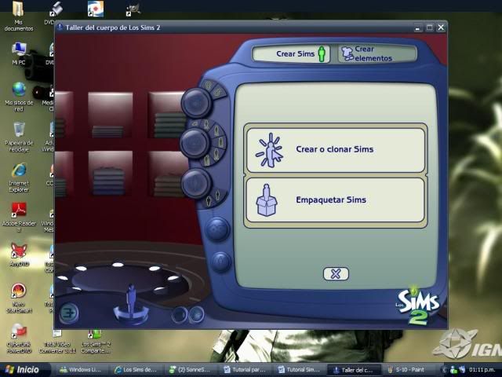Cancel with the X button in the panel
The width and height of the screenshot is (502, 377).
[336, 274]
